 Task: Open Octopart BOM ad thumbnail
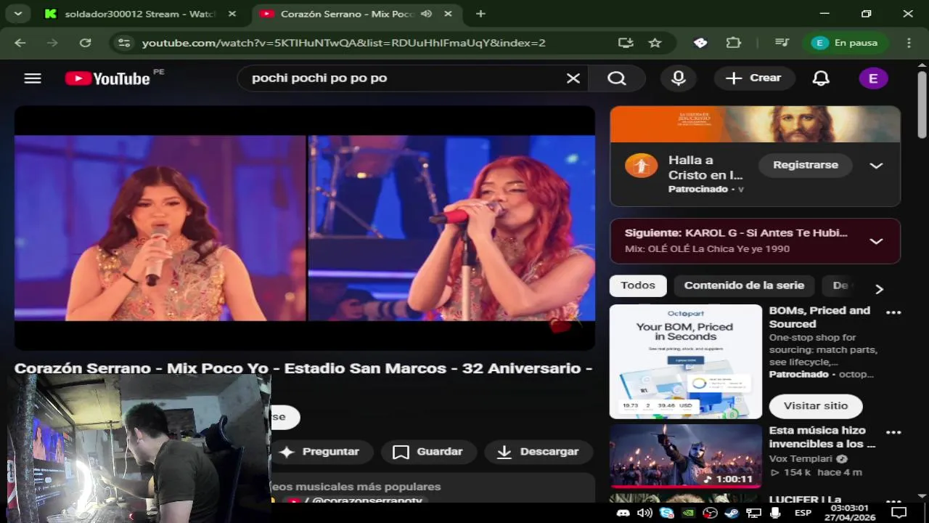click(x=686, y=362)
